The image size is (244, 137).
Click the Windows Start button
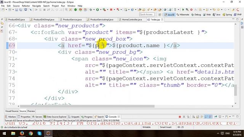[4, 133]
